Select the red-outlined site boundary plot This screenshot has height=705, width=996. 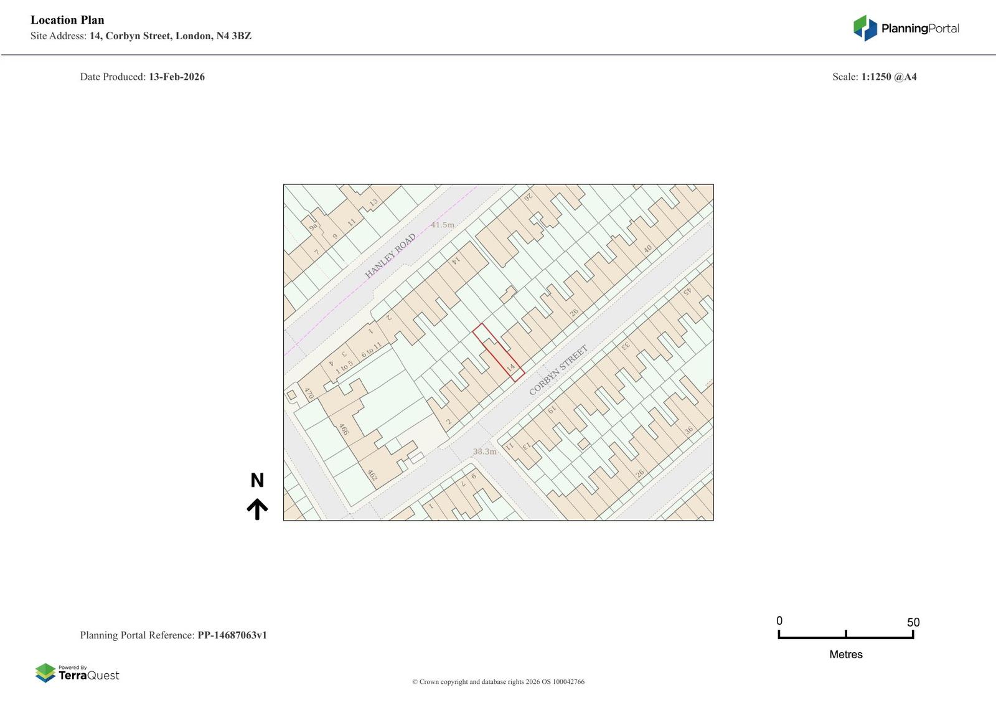coord(498,352)
